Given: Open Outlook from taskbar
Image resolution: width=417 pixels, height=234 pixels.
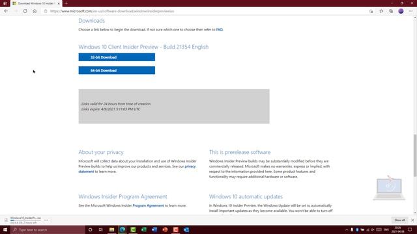Looking at the screenshot, I should click(x=186, y=229).
